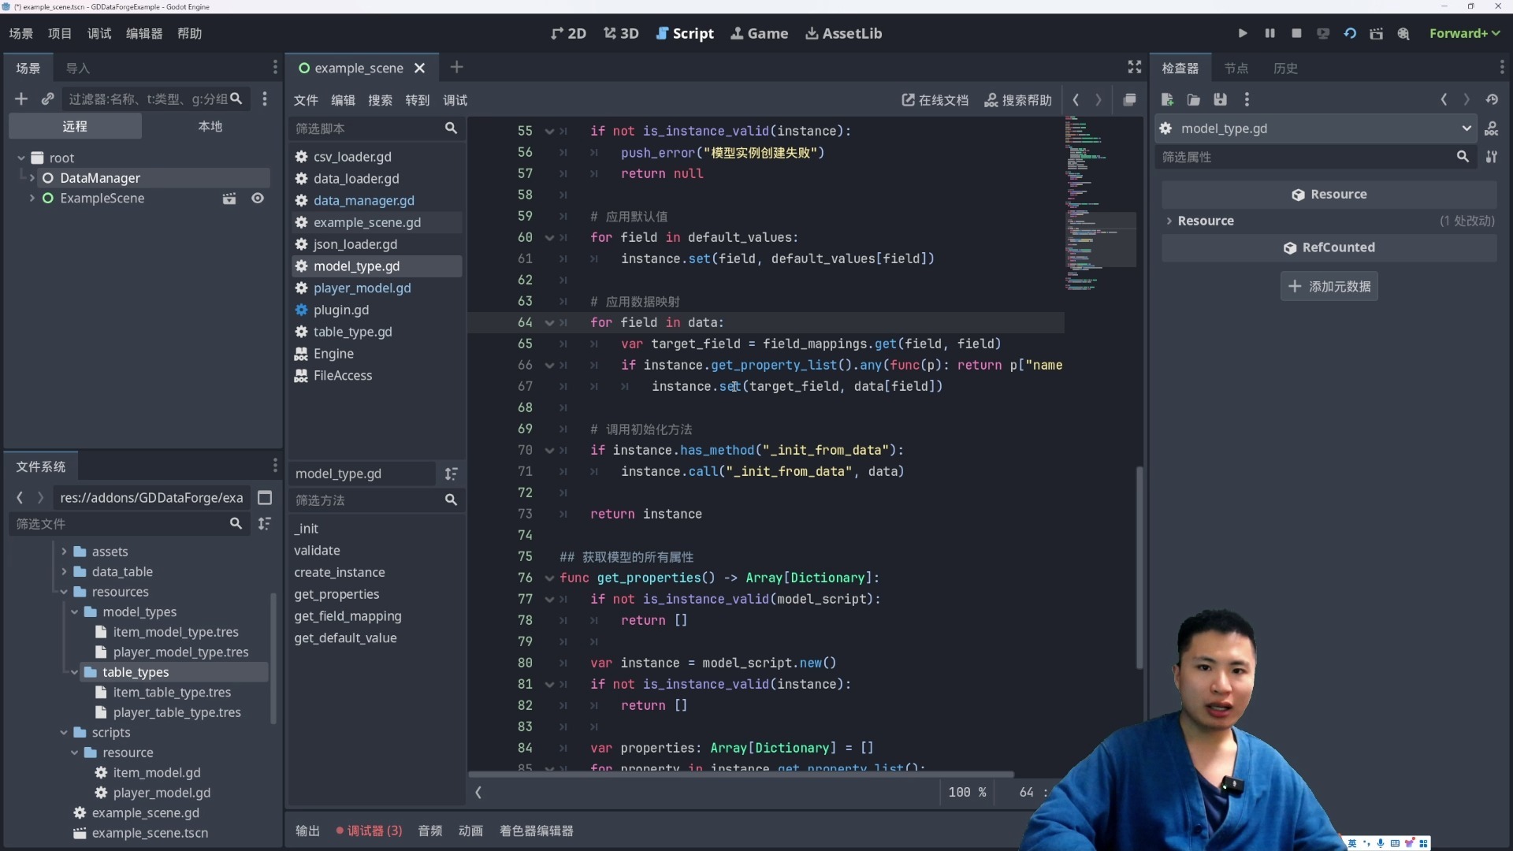This screenshot has width=1513, height=851.
Task: Stop the running project
Action: tap(1296, 33)
